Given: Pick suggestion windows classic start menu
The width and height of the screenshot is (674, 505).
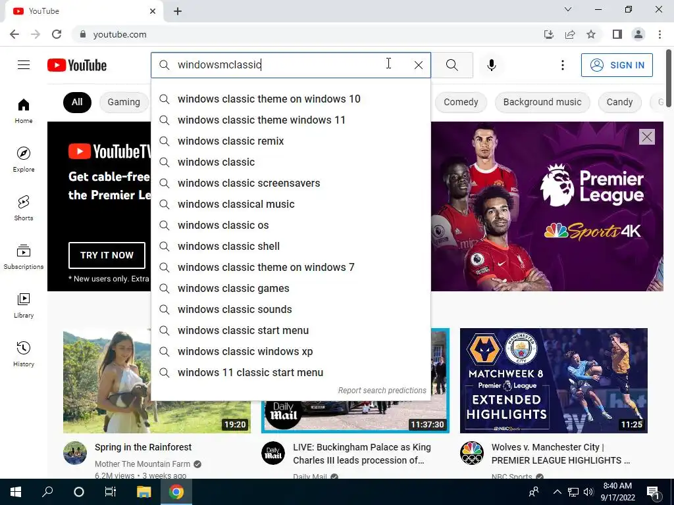Looking at the screenshot, I should coord(290,330).
